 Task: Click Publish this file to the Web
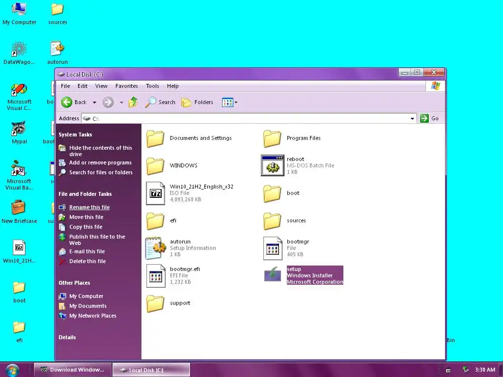97,240
